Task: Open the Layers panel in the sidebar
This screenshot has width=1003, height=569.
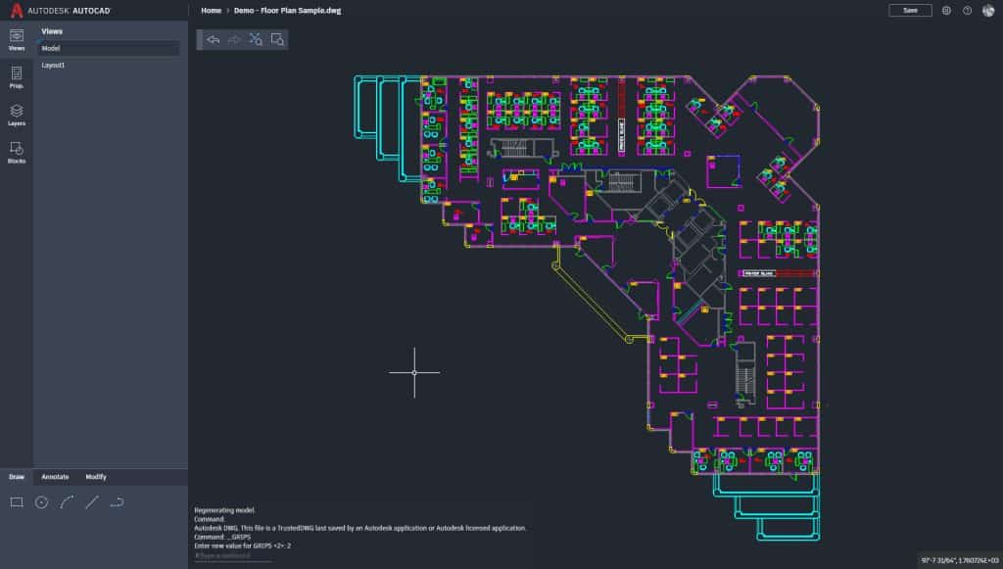Action: click(x=15, y=117)
